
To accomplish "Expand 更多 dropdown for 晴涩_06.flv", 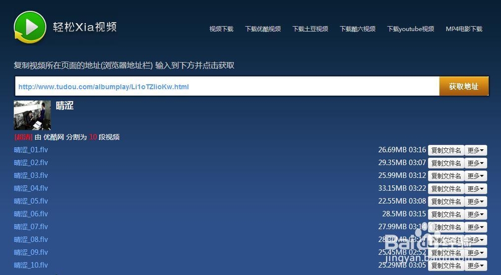I will [x=476, y=214].
